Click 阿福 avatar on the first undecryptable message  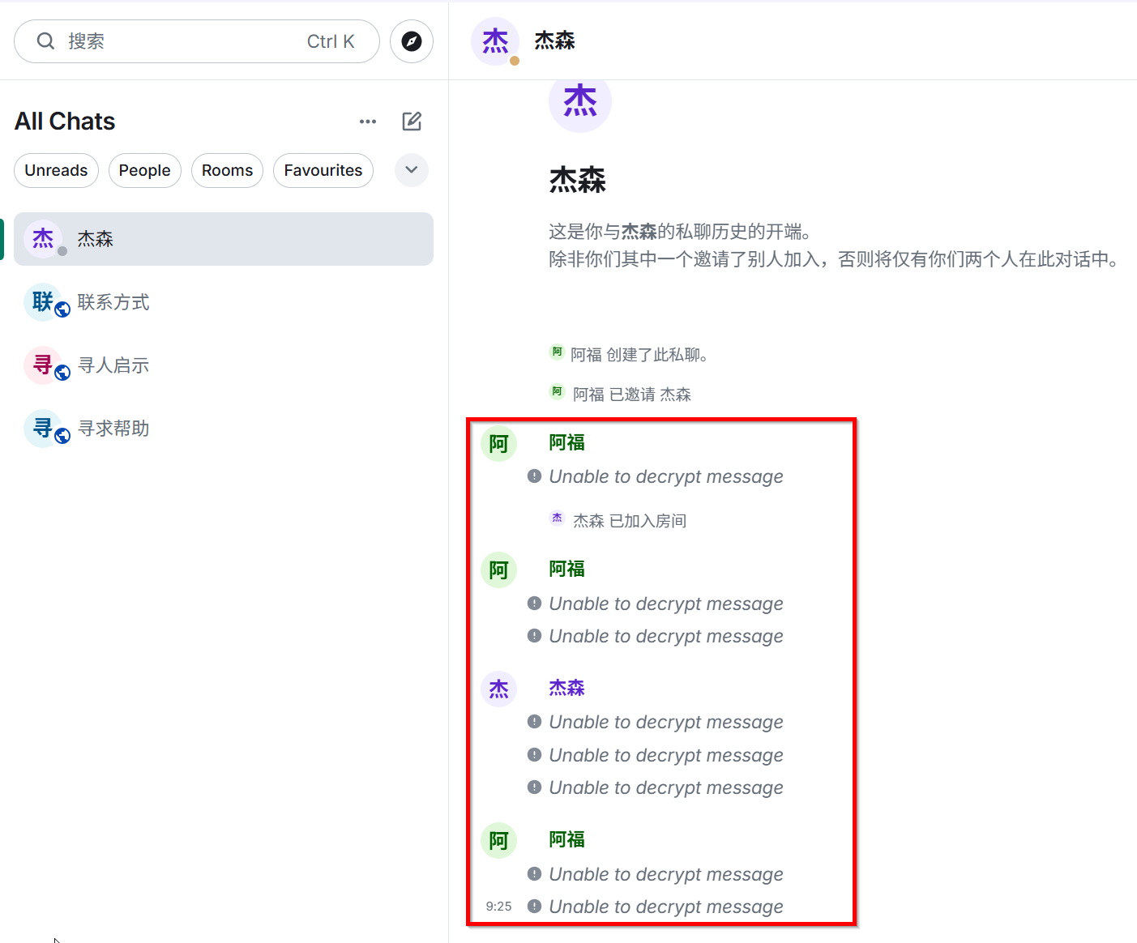pyautogui.click(x=498, y=444)
